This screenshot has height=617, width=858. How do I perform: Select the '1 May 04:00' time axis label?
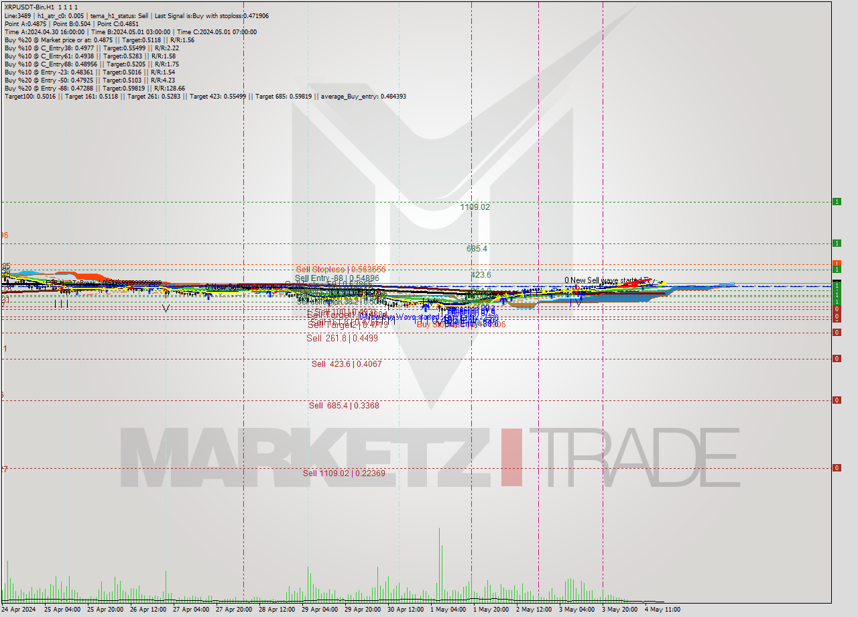[x=448, y=610]
